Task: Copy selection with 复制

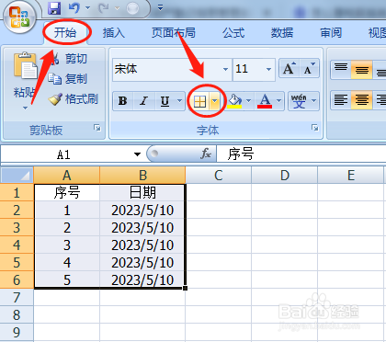Action: click(68, 79)
